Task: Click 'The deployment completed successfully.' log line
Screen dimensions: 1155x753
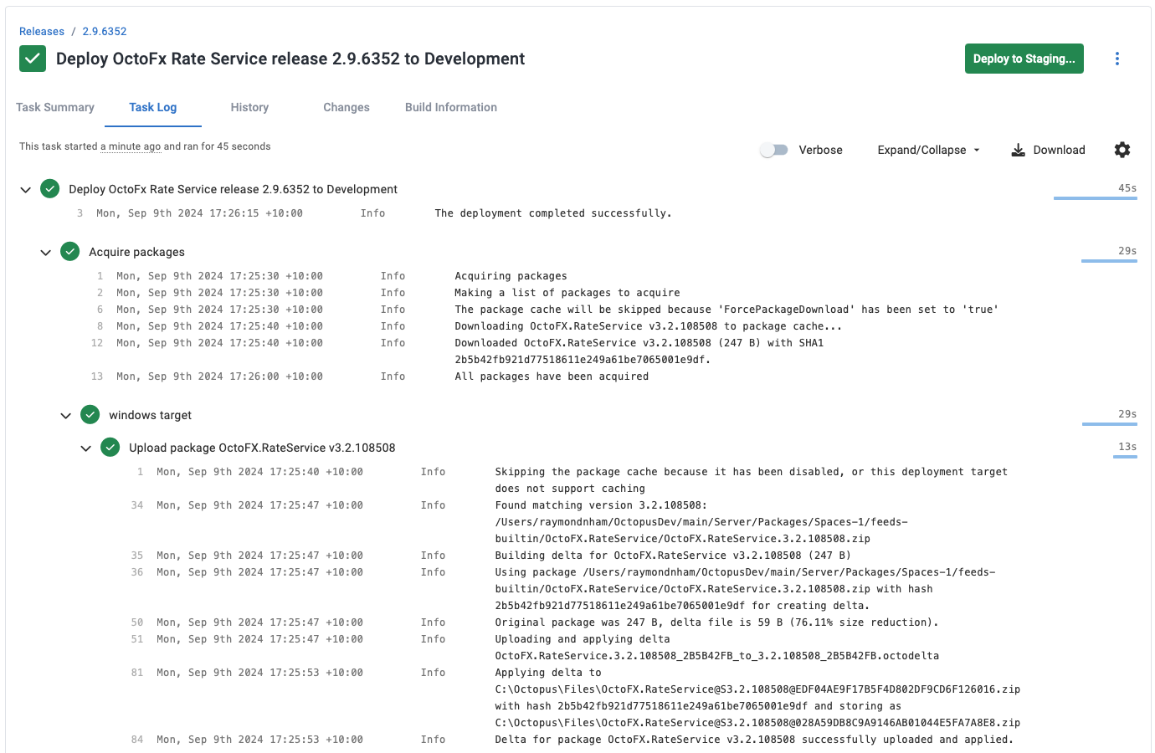Action: click(553, 213)
